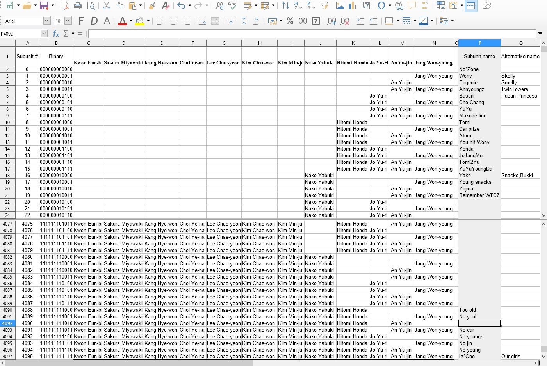Open the Function Wizard
The width and height of the screenshot is (547, 366).
56,34
